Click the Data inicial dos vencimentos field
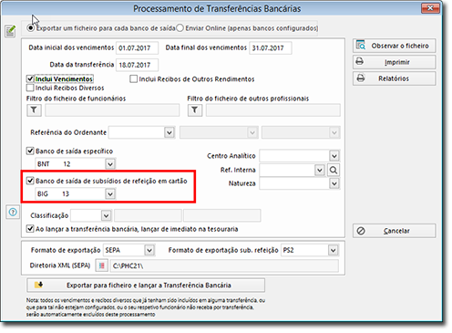The height and width of the screenshot is (333, 452). pyautogui.click(x=137, y=48)
